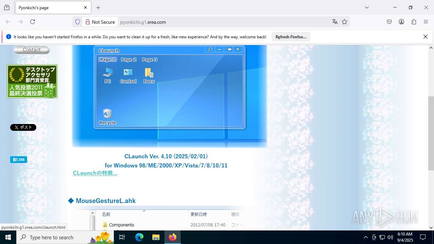Click the Docs folder icon in CLaunch
434x244 pixels.
[x=149, y=75]
